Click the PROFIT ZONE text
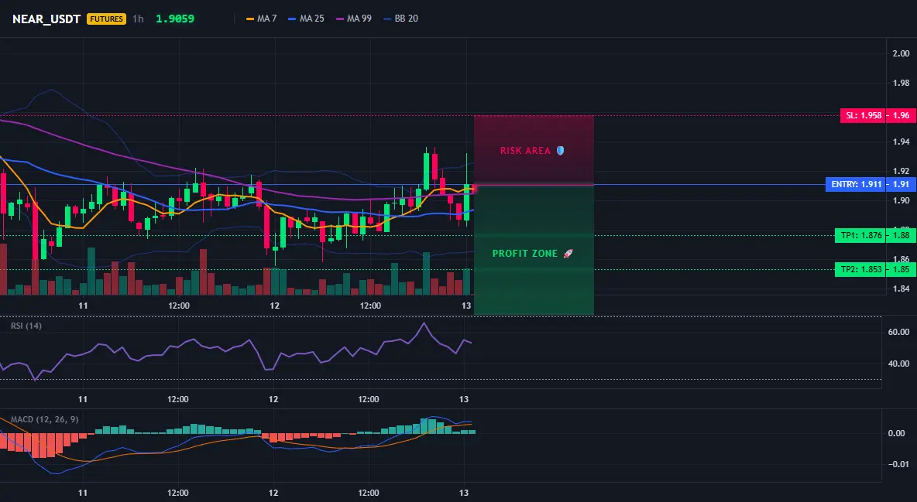 [x=525, y=254]
